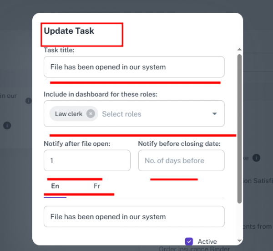The height and width of the screenshot is (251, 273).
Task: Focus the Task title input field
Action: (134, 67)
